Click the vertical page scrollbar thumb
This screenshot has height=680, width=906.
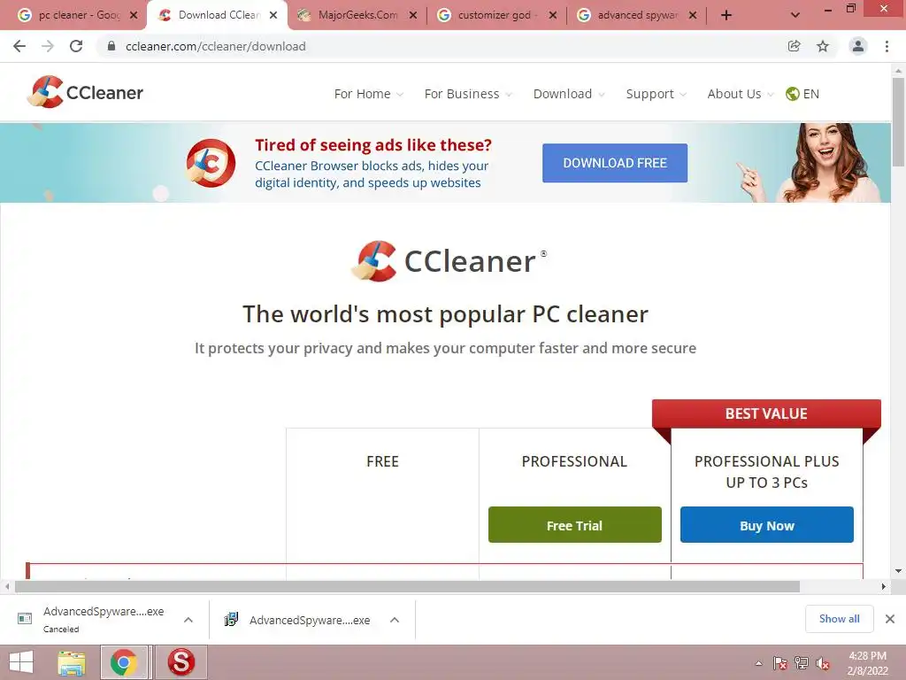(898, 121)
